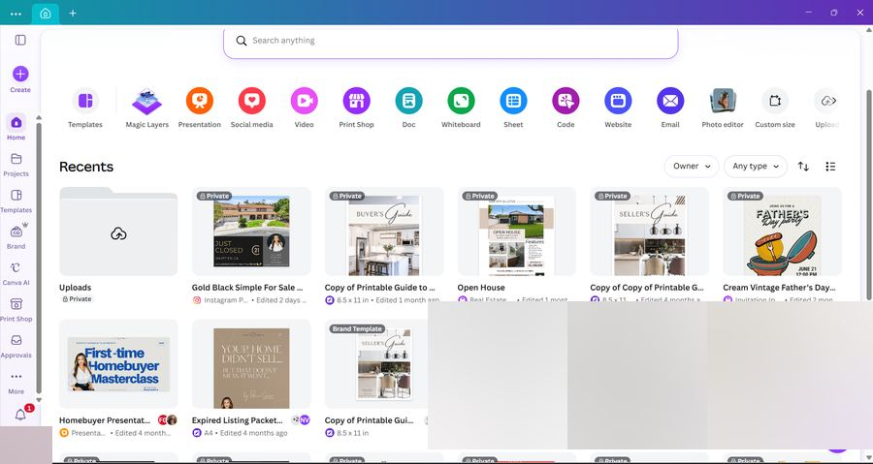
Task: Click the Homebuyer Presentation title
Action: point(105,420)
